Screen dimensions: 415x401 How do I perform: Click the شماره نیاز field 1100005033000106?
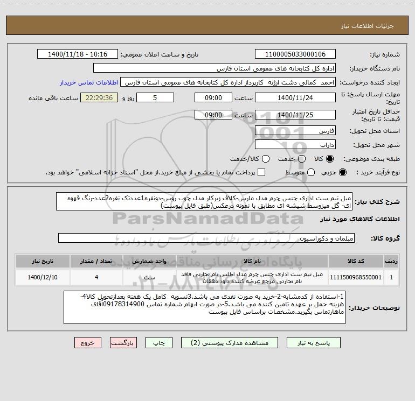pos(295,54)
